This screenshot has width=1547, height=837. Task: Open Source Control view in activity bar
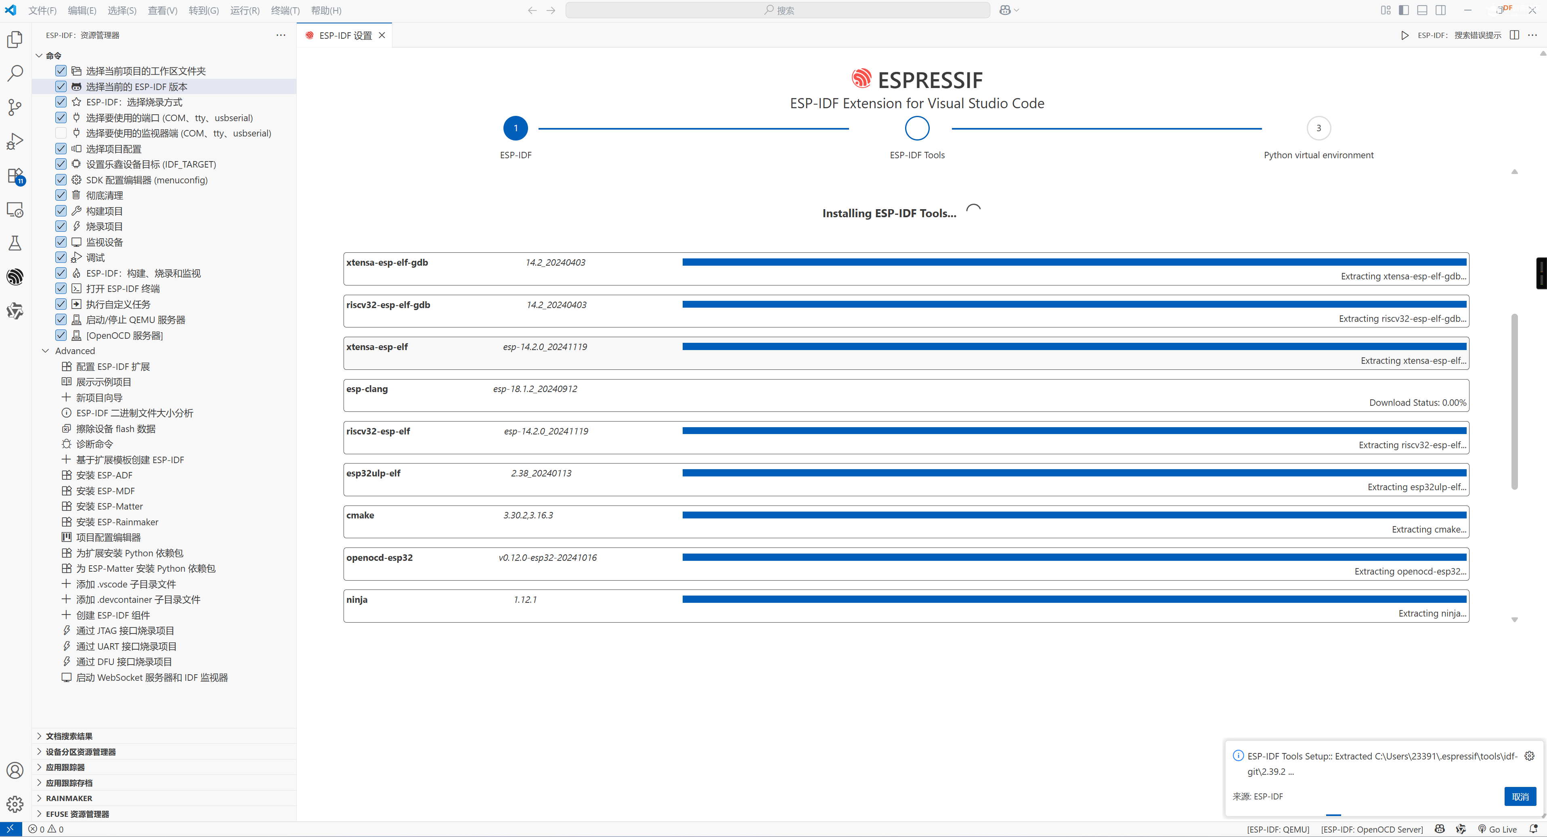[x=15, y=107]
